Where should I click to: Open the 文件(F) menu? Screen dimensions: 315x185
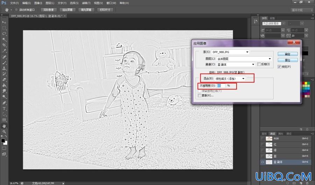(14, 3)
